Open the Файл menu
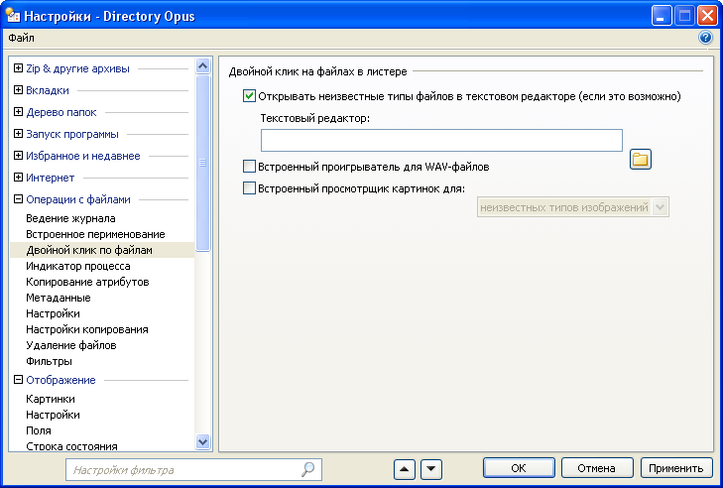Screen dimensions: 723x488 [21, 38]
